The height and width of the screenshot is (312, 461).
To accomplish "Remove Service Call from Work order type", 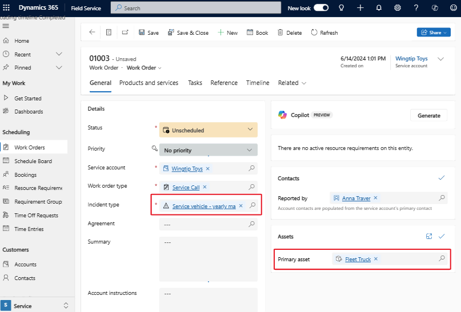I will pyautogui.click(x=205, y=187).
